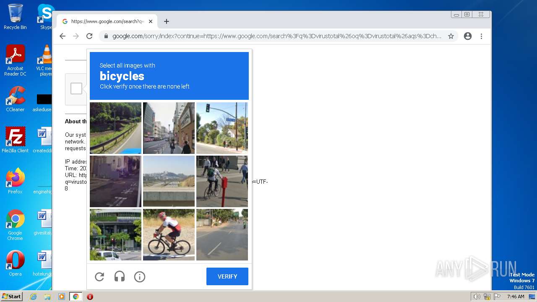Screen dimensions: 537x302
Task: Click the Windows Start button
Action: point(12,297)
